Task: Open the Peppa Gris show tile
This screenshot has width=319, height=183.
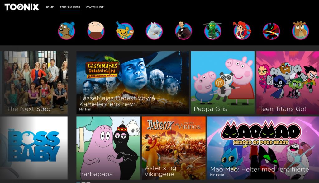Action: (222, 83)
